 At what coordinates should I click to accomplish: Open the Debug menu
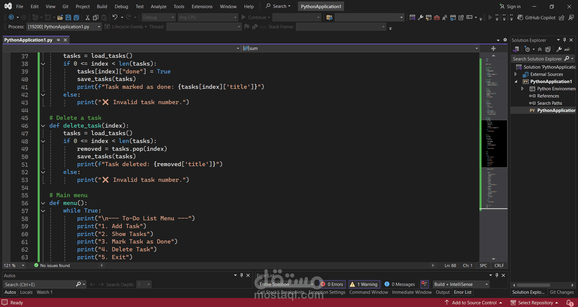121,6
